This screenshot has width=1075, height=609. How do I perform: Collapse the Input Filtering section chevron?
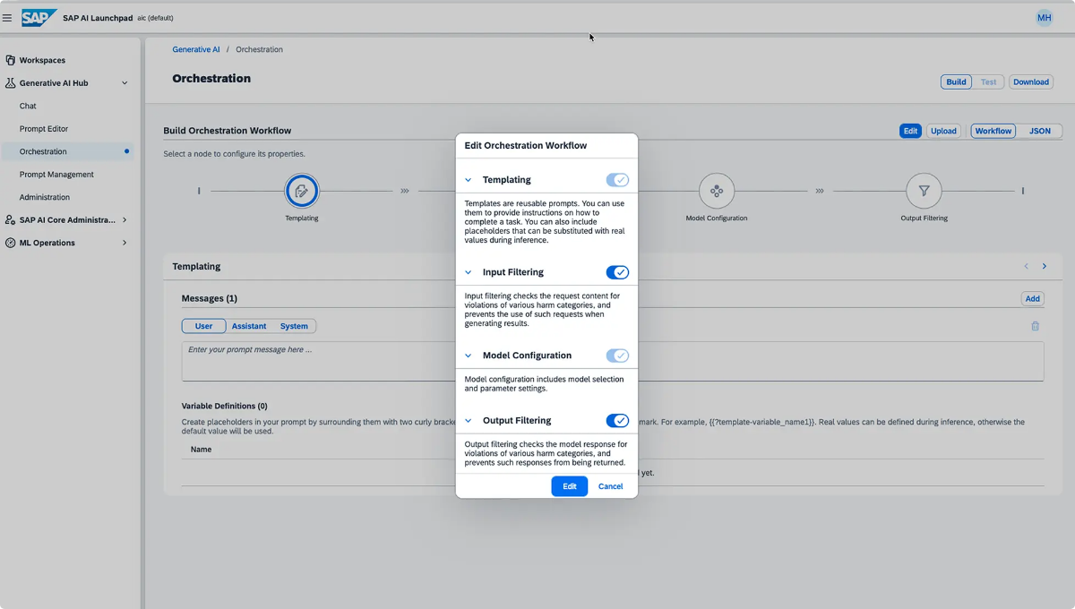(x=468, y=272)
